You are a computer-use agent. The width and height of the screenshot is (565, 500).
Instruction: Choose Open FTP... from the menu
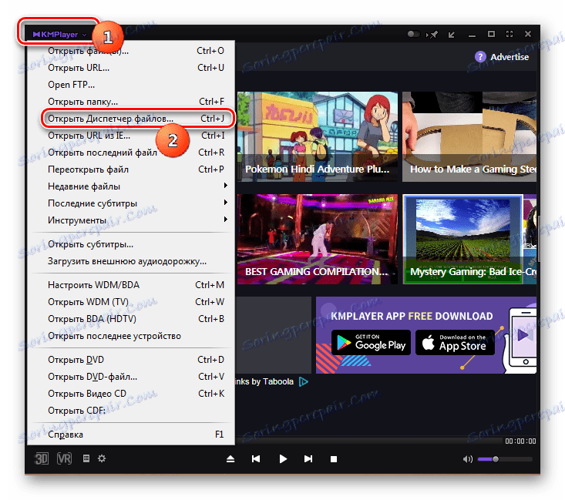[x=131, y=85]
